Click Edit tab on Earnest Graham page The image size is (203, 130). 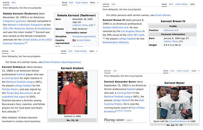(70, 51)
